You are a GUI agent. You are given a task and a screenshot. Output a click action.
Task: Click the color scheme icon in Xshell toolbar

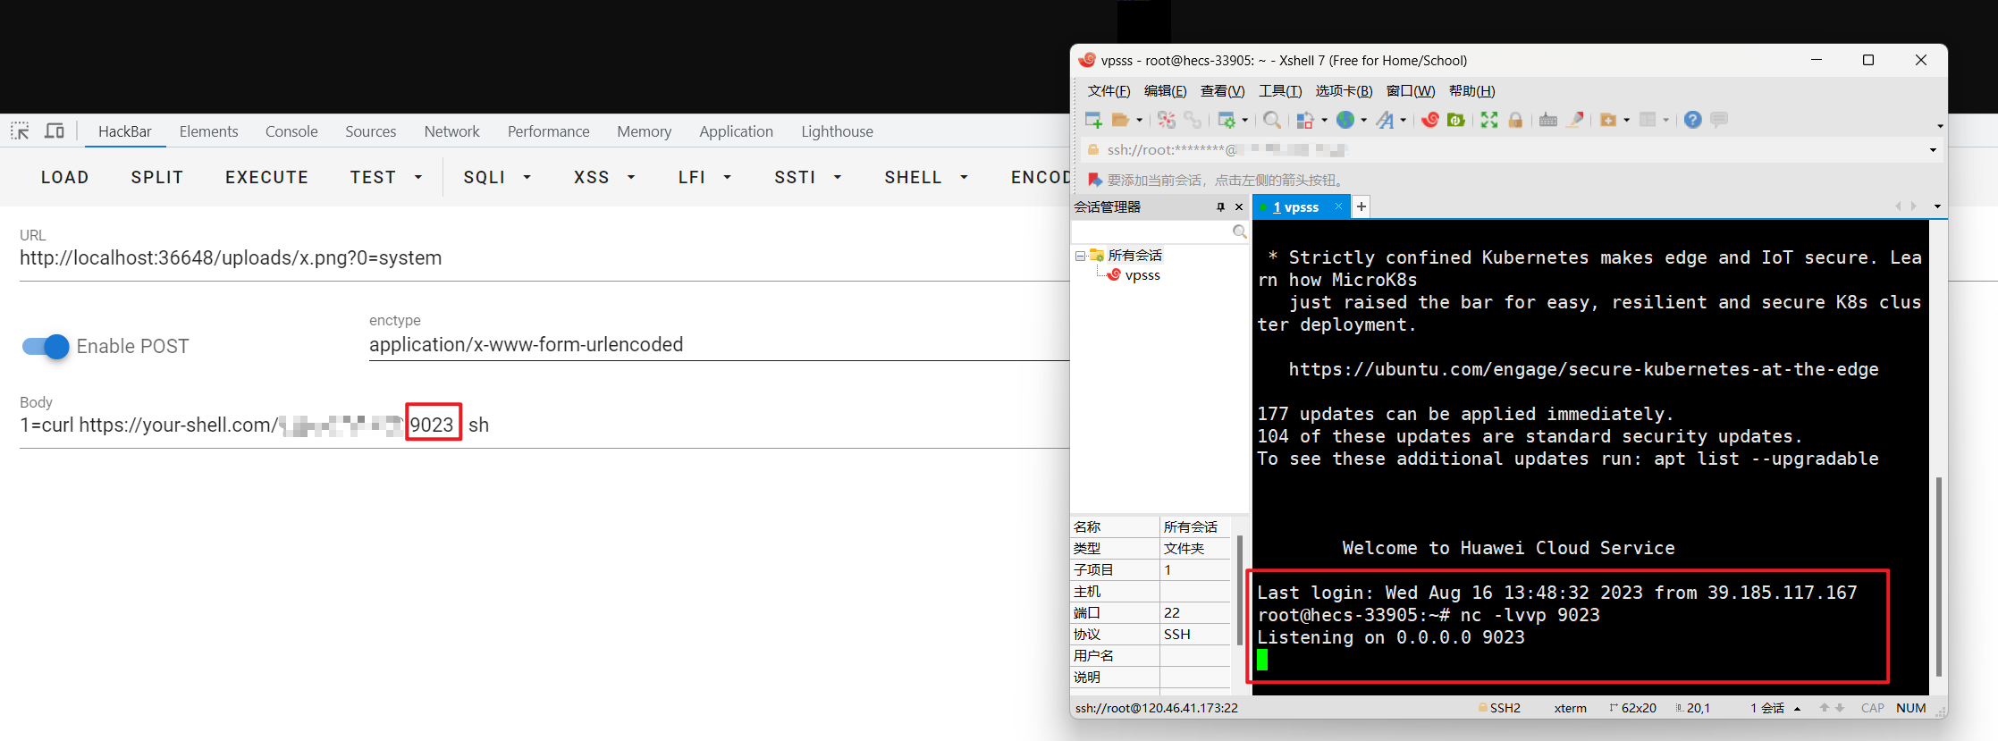coord(1305,120)
